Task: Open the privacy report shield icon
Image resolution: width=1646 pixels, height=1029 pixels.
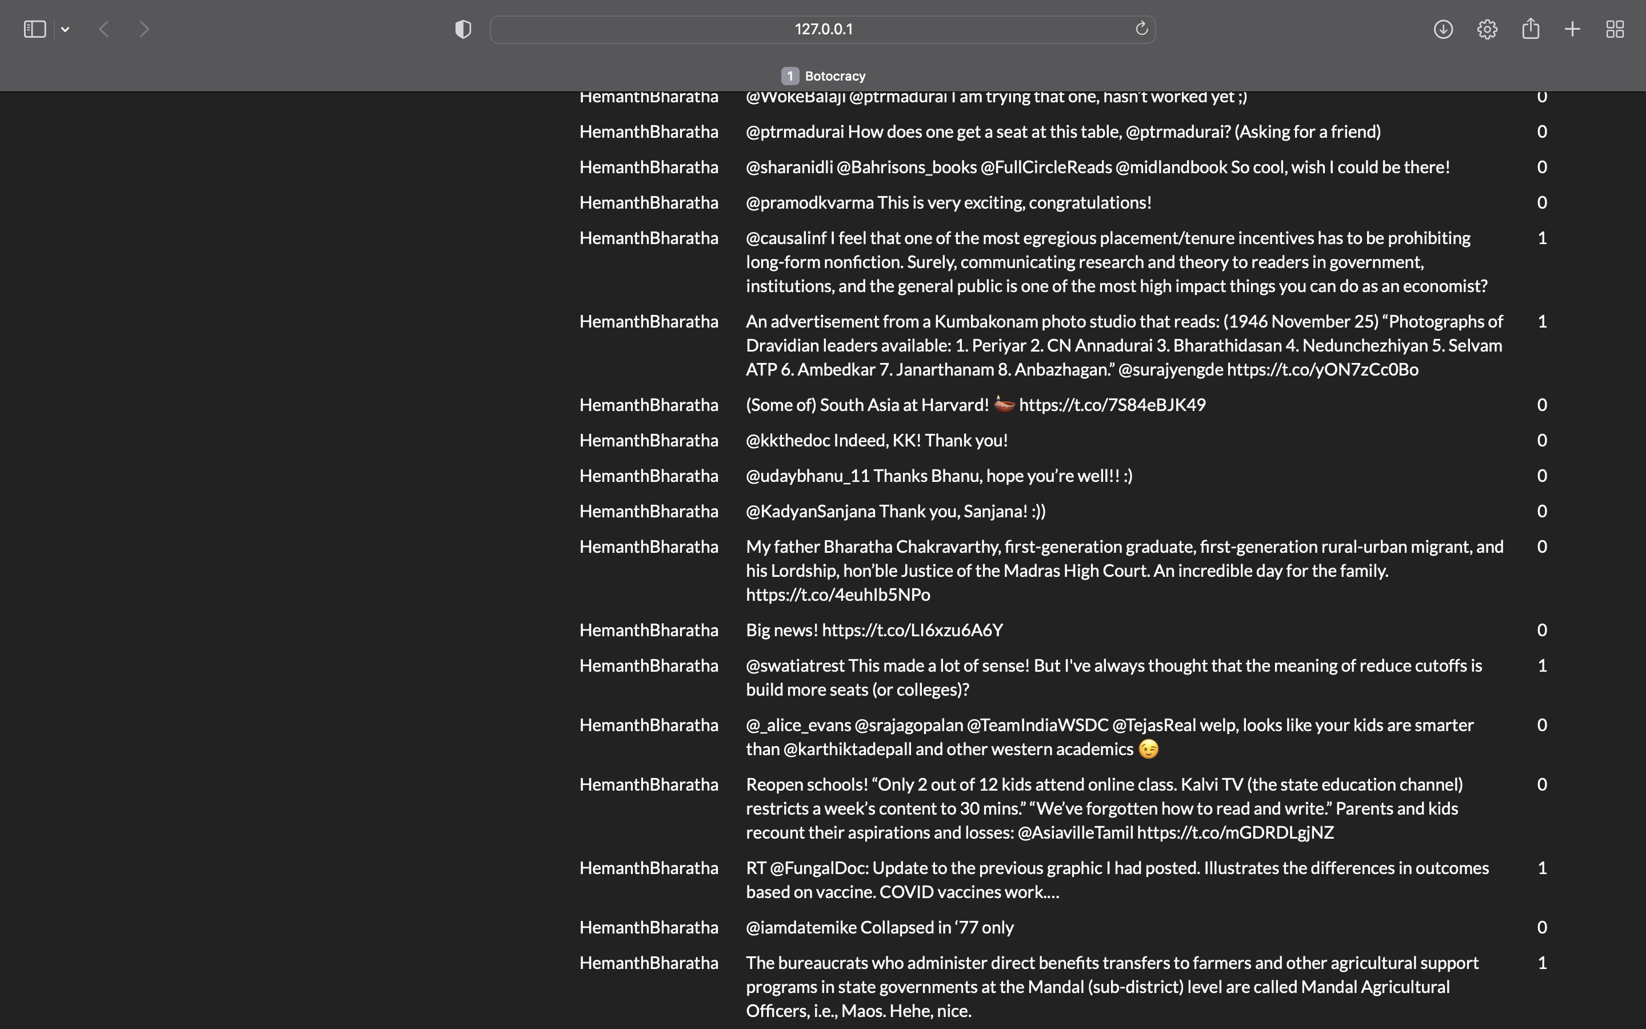Action: [x=463, y=29]
